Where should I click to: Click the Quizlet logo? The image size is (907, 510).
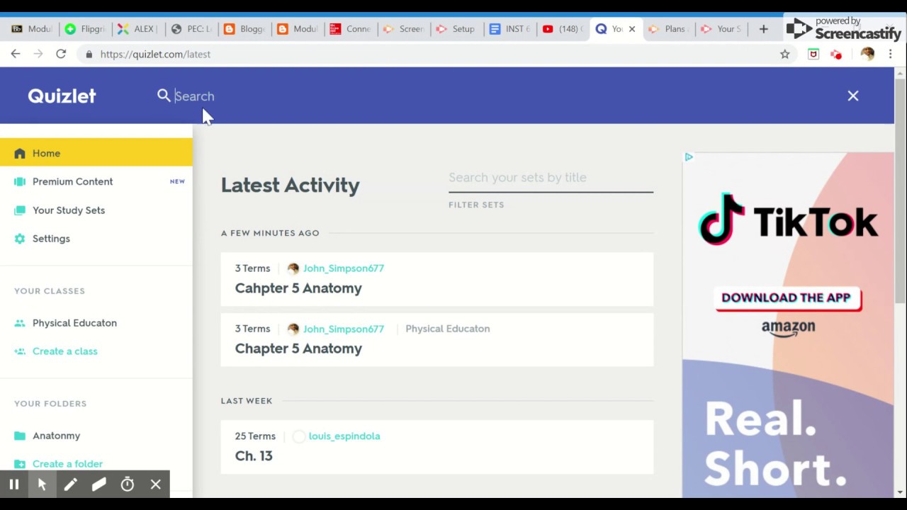coord(62,96)
